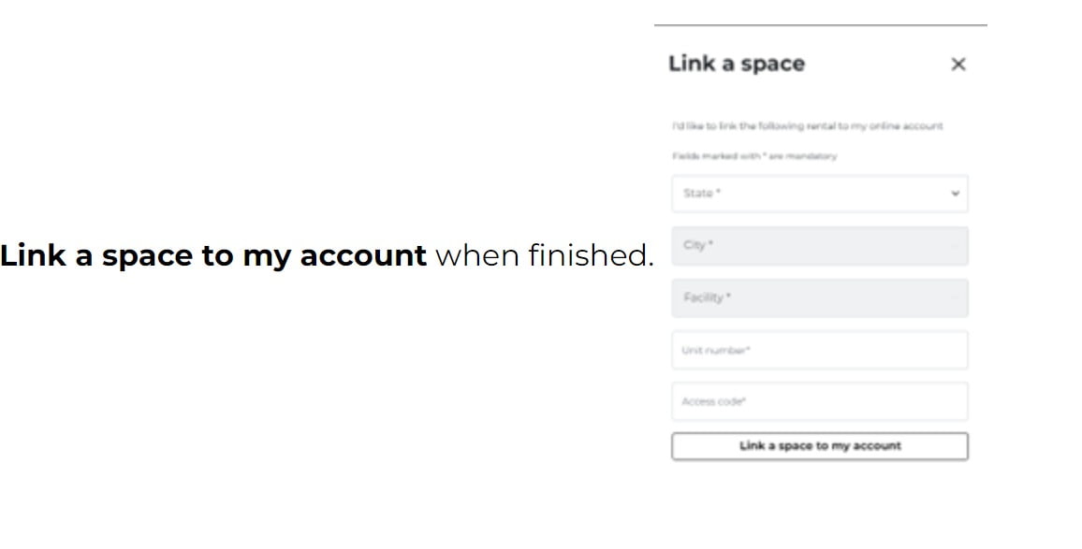Click the "City *" placeholder label
Screen dimensions: 1082x549
pos(698,245)
